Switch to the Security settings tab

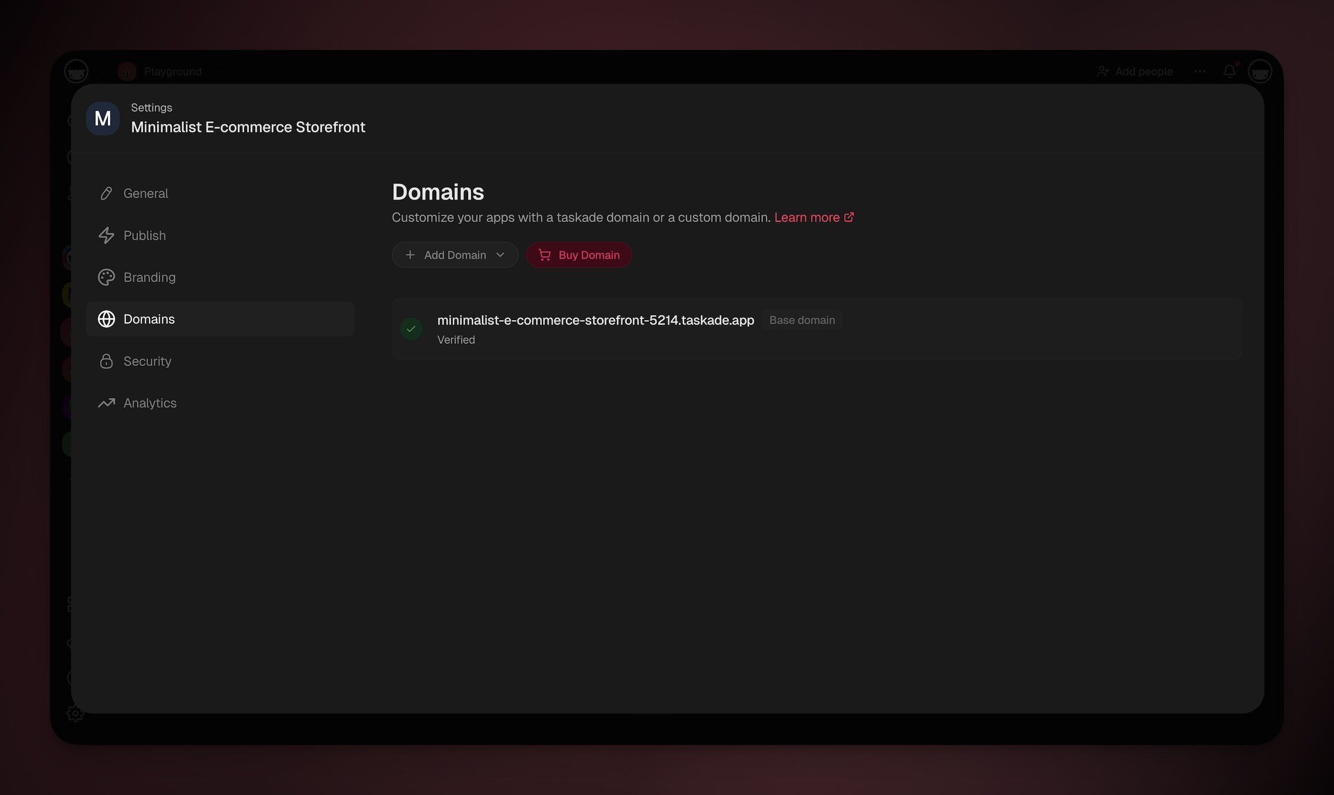[147, 361]
